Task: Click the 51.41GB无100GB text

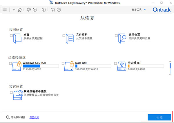Action: 32,69
